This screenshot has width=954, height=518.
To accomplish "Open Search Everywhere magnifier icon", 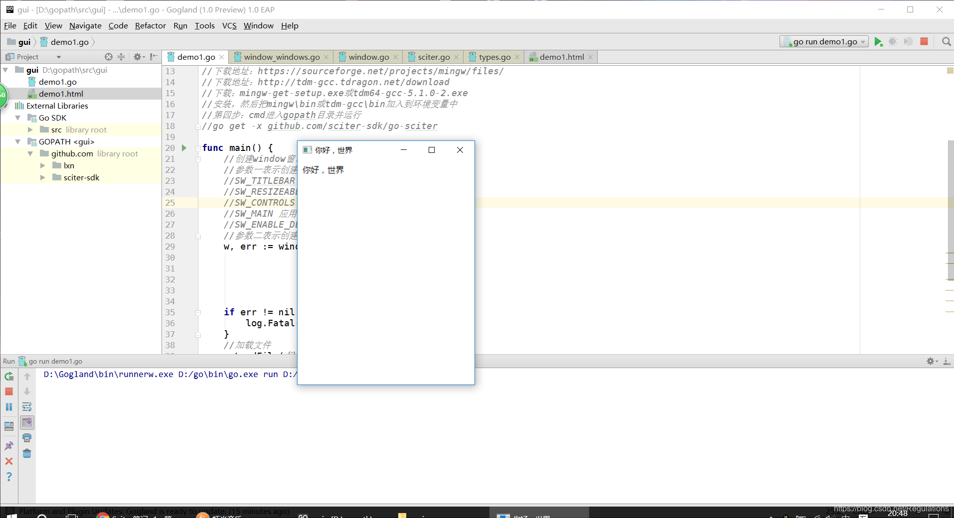I will coord(946,42).
